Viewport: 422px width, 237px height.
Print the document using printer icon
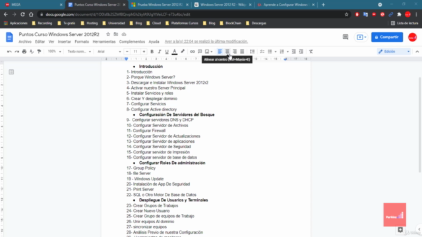[24, 51]
